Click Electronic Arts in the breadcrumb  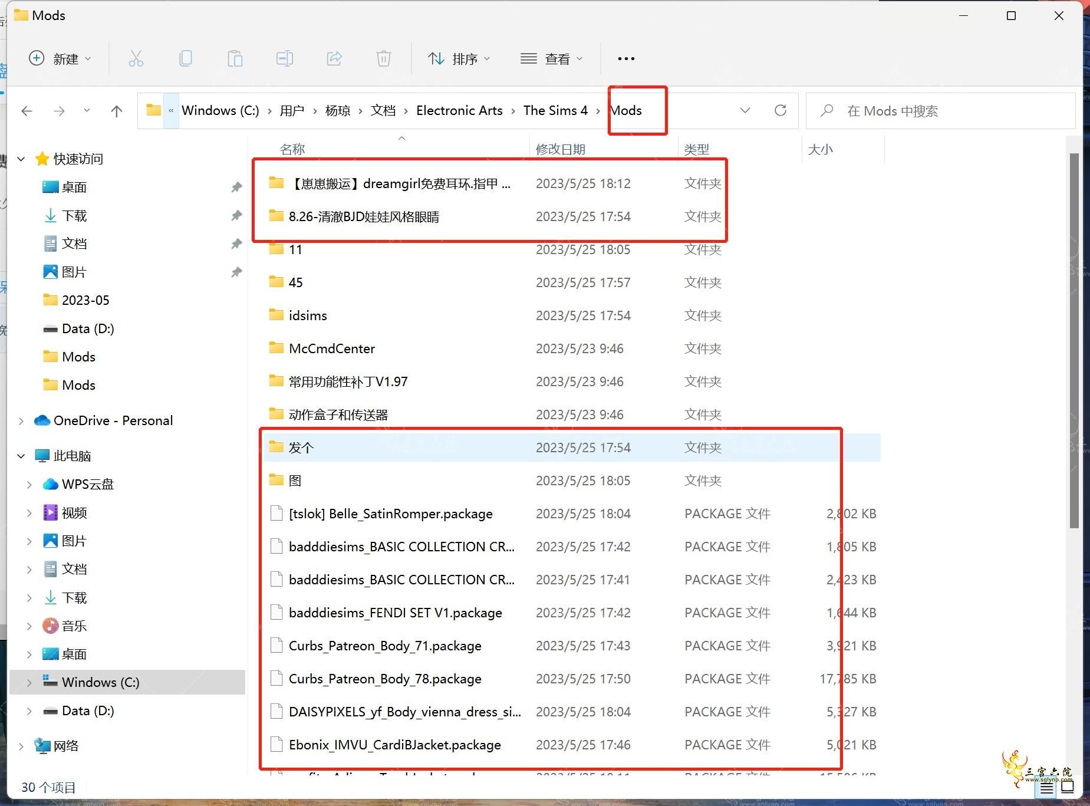point(459,110)
